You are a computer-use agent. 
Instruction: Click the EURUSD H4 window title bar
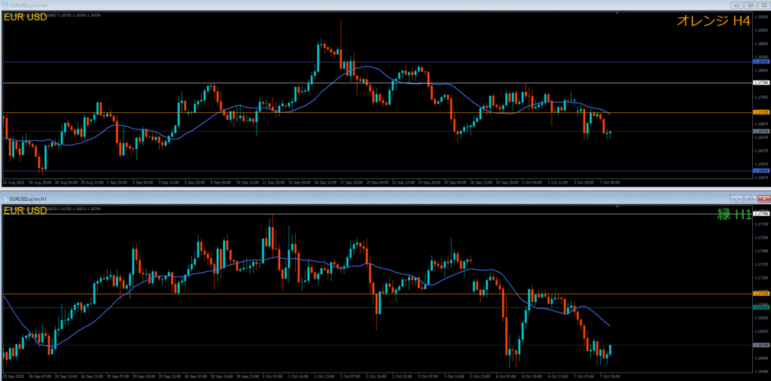(301, 4)
